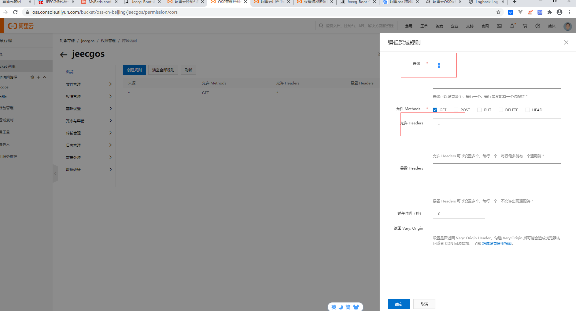Collapse the left sidebar handle
576x311 pixels.
coord(55,173)
